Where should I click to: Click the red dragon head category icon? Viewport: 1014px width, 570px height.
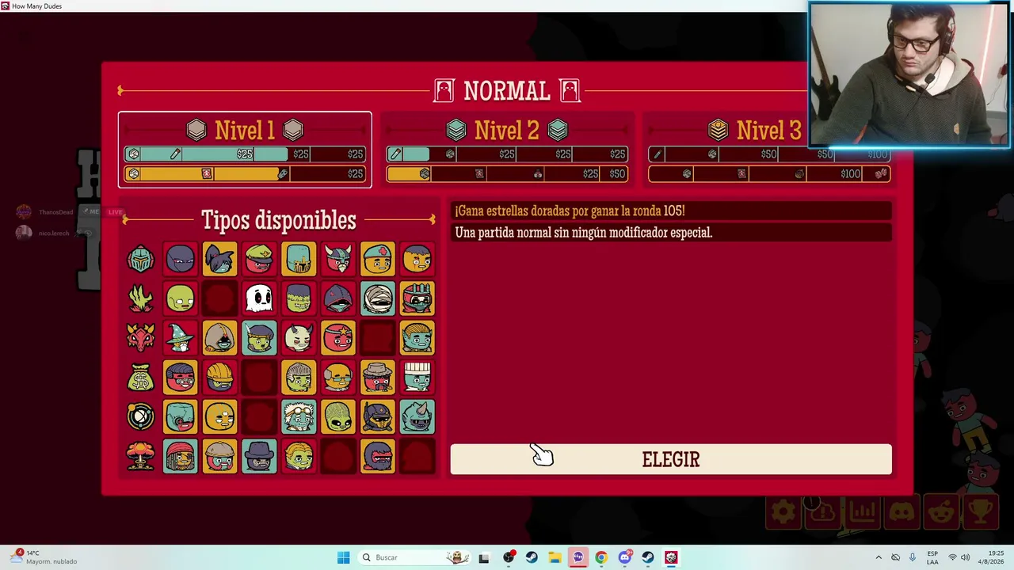(x=141, y=338)
